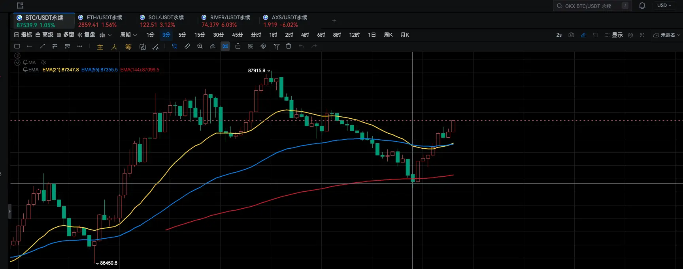Open the 指标 indicators button
This screenshot has height=269, width=683.
click(23, 35)
